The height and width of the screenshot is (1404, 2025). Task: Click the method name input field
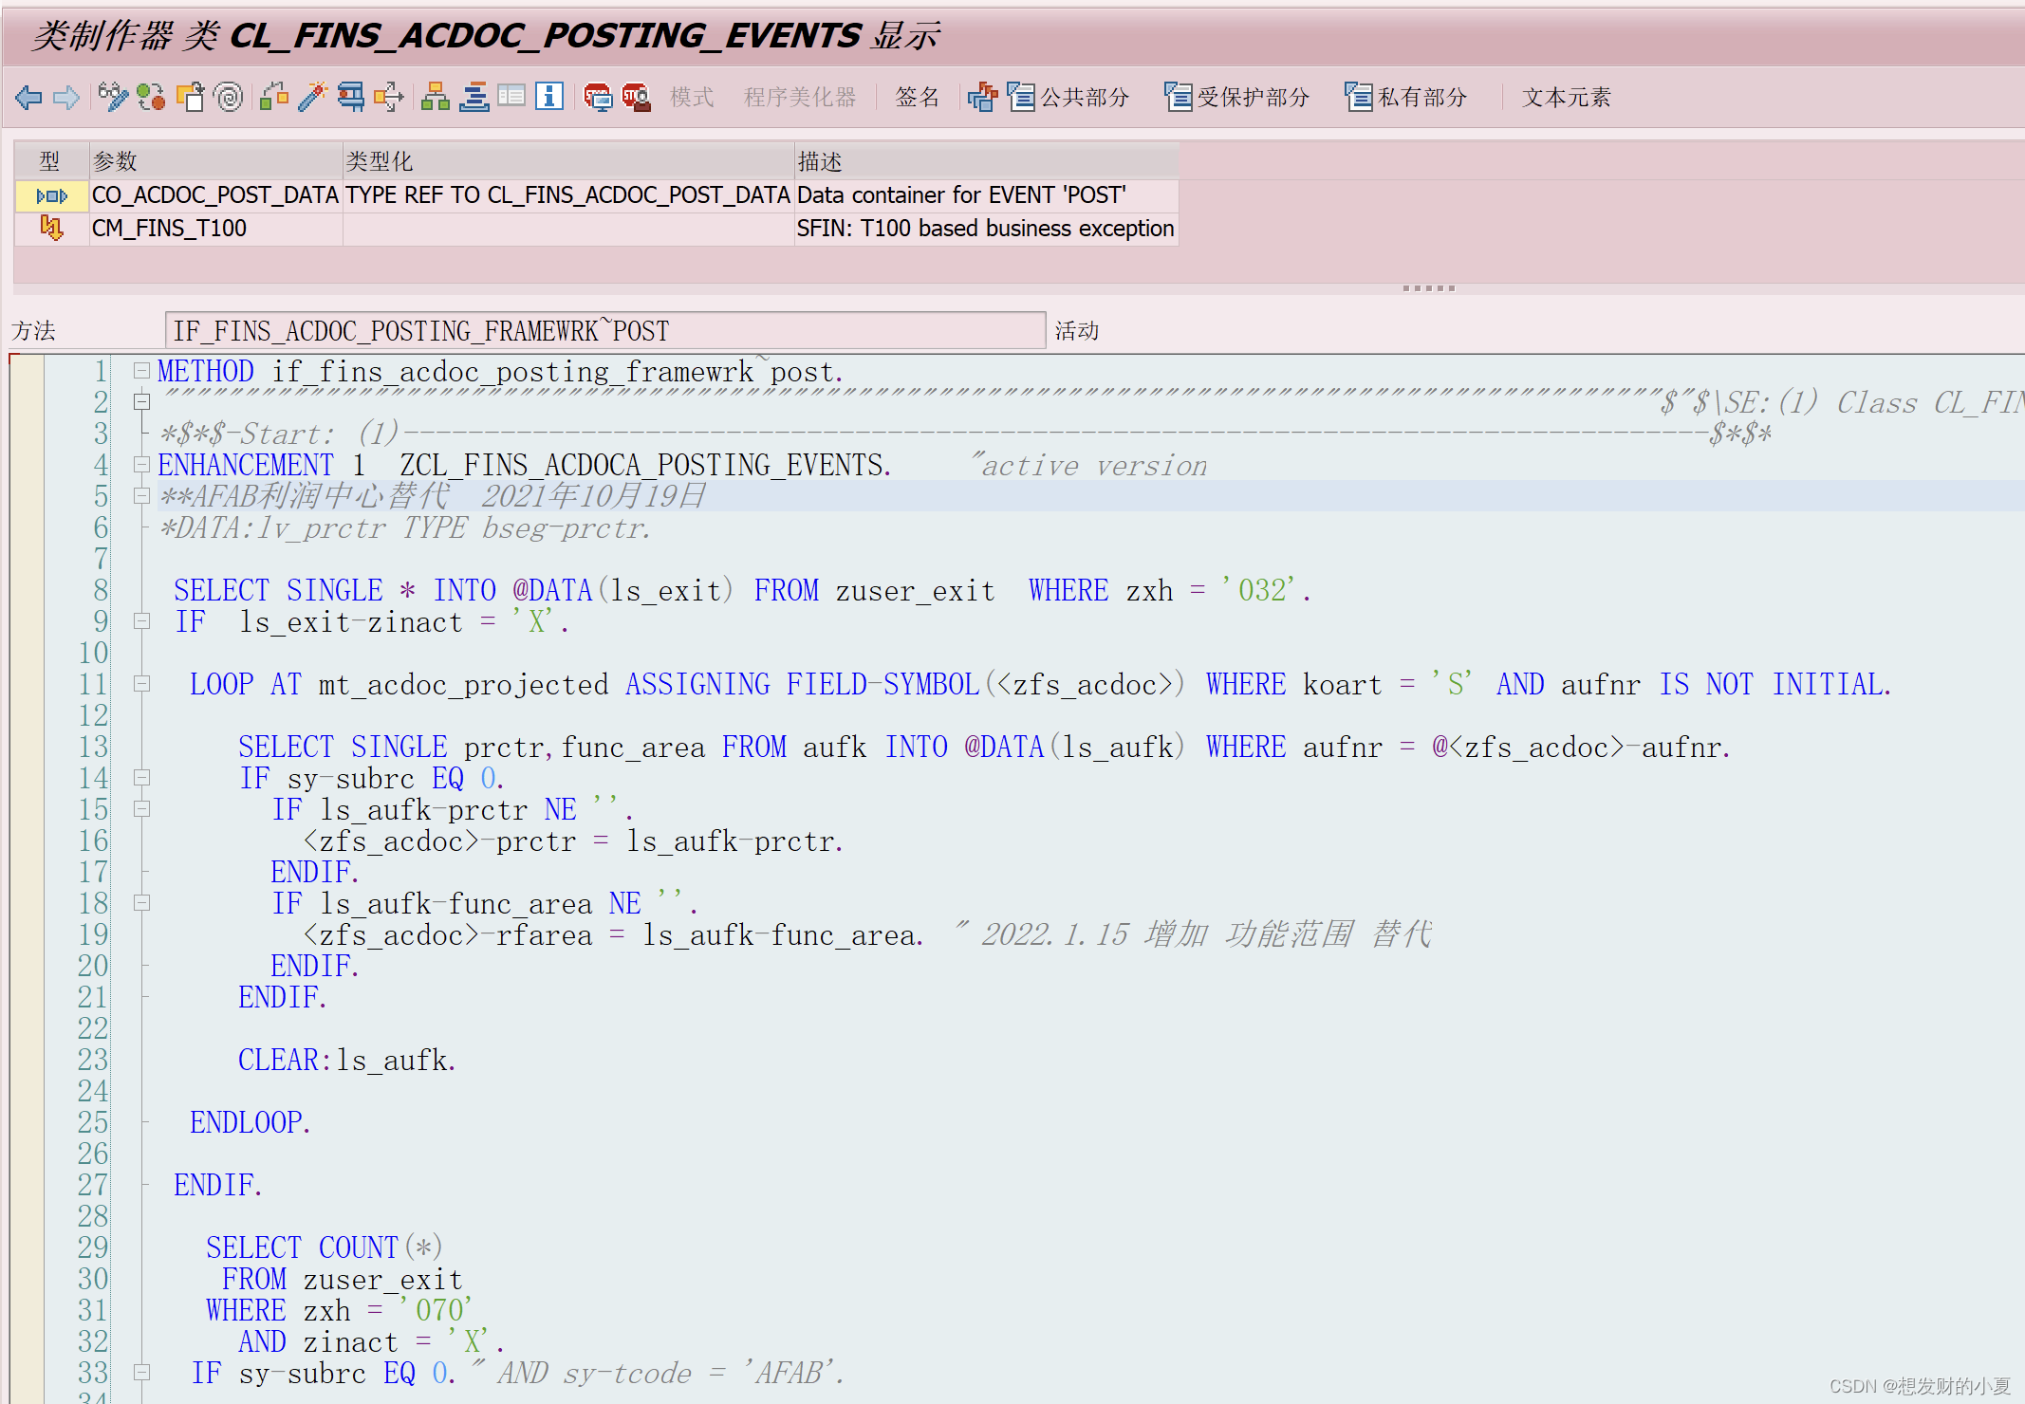coord(604,331)
